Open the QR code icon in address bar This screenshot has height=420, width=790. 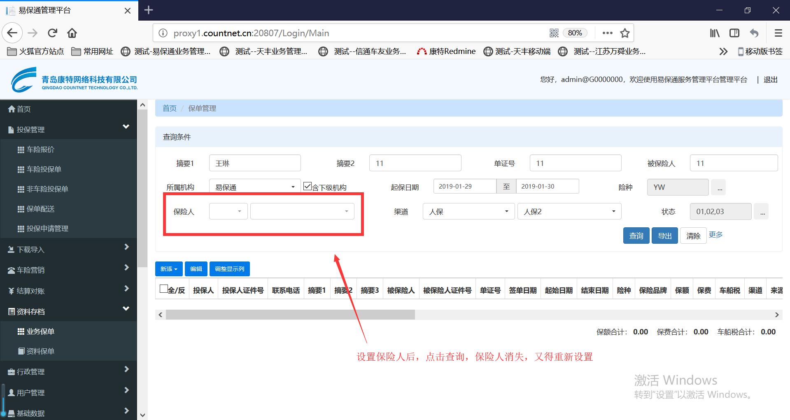[554, 33]
